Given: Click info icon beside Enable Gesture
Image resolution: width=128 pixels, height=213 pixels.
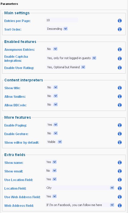Looking at the screenshot, I should click(120, 134).
